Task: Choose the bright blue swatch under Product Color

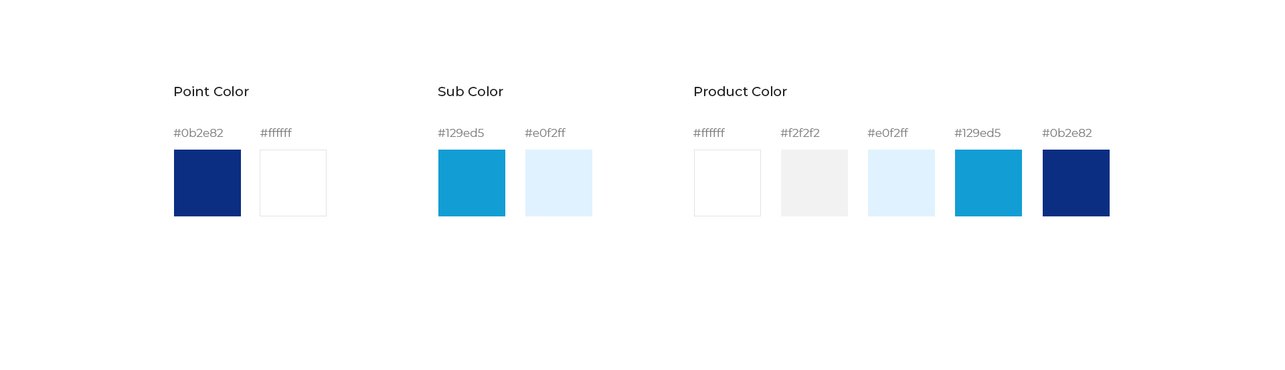Action: [x=989, y=183]
